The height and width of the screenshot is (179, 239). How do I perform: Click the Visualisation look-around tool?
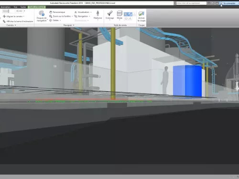(82, 12)
